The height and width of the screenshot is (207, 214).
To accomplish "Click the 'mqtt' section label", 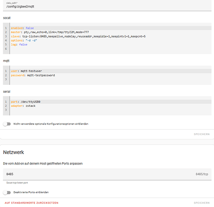I will click(6, 61).
